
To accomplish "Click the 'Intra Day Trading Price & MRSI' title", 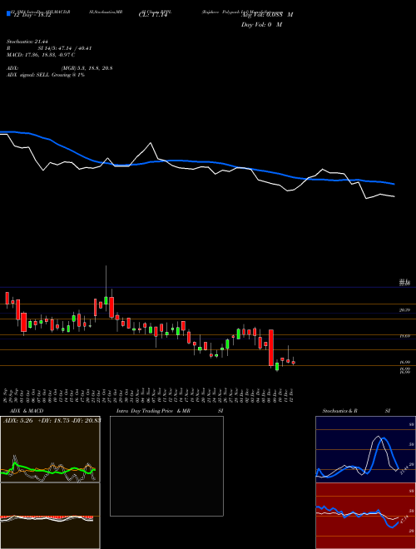I will (170, 411).
